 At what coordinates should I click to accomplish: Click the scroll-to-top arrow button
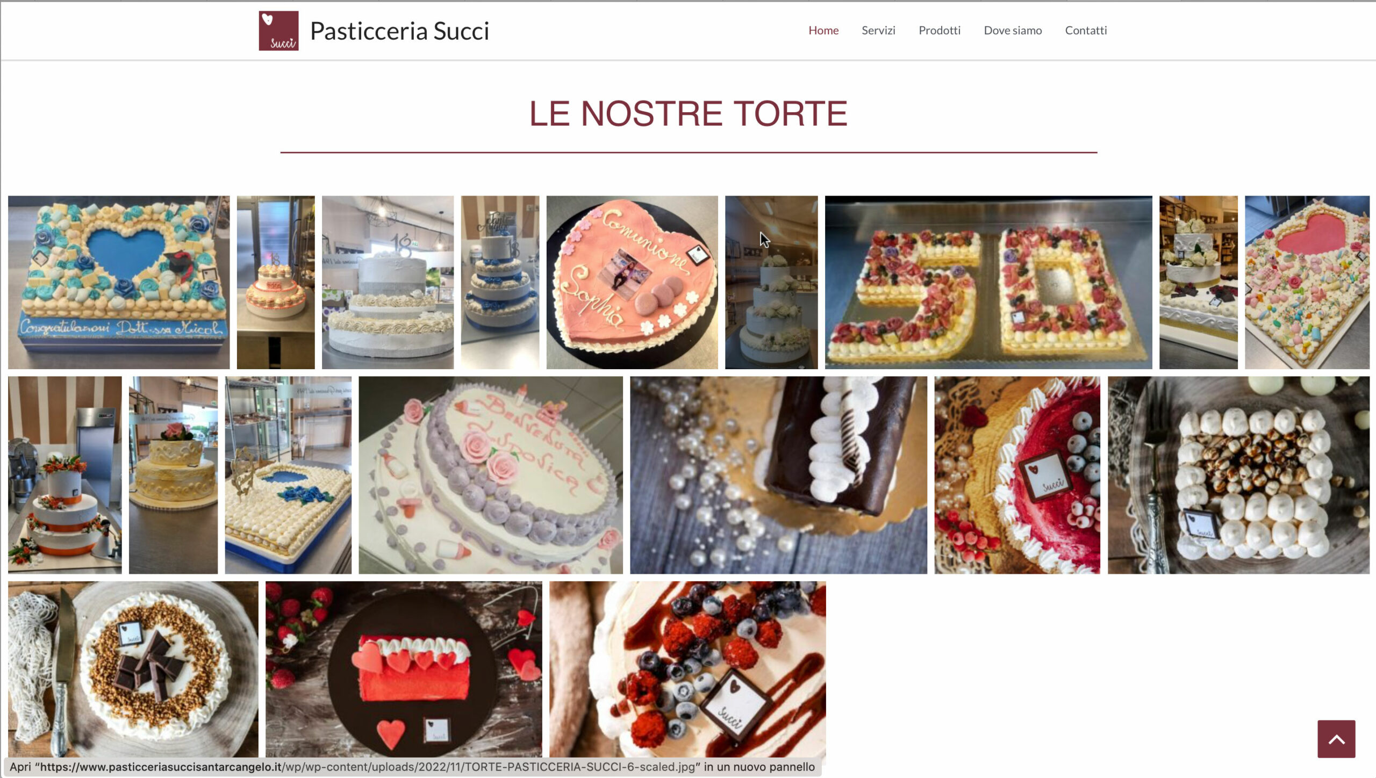click(1336, 739)
